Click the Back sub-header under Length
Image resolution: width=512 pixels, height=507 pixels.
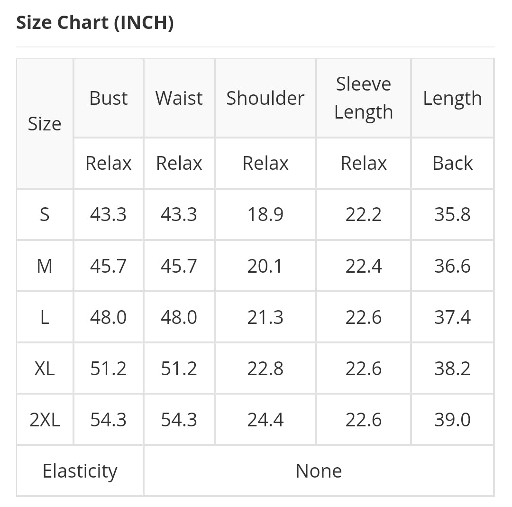click(452, 163)
